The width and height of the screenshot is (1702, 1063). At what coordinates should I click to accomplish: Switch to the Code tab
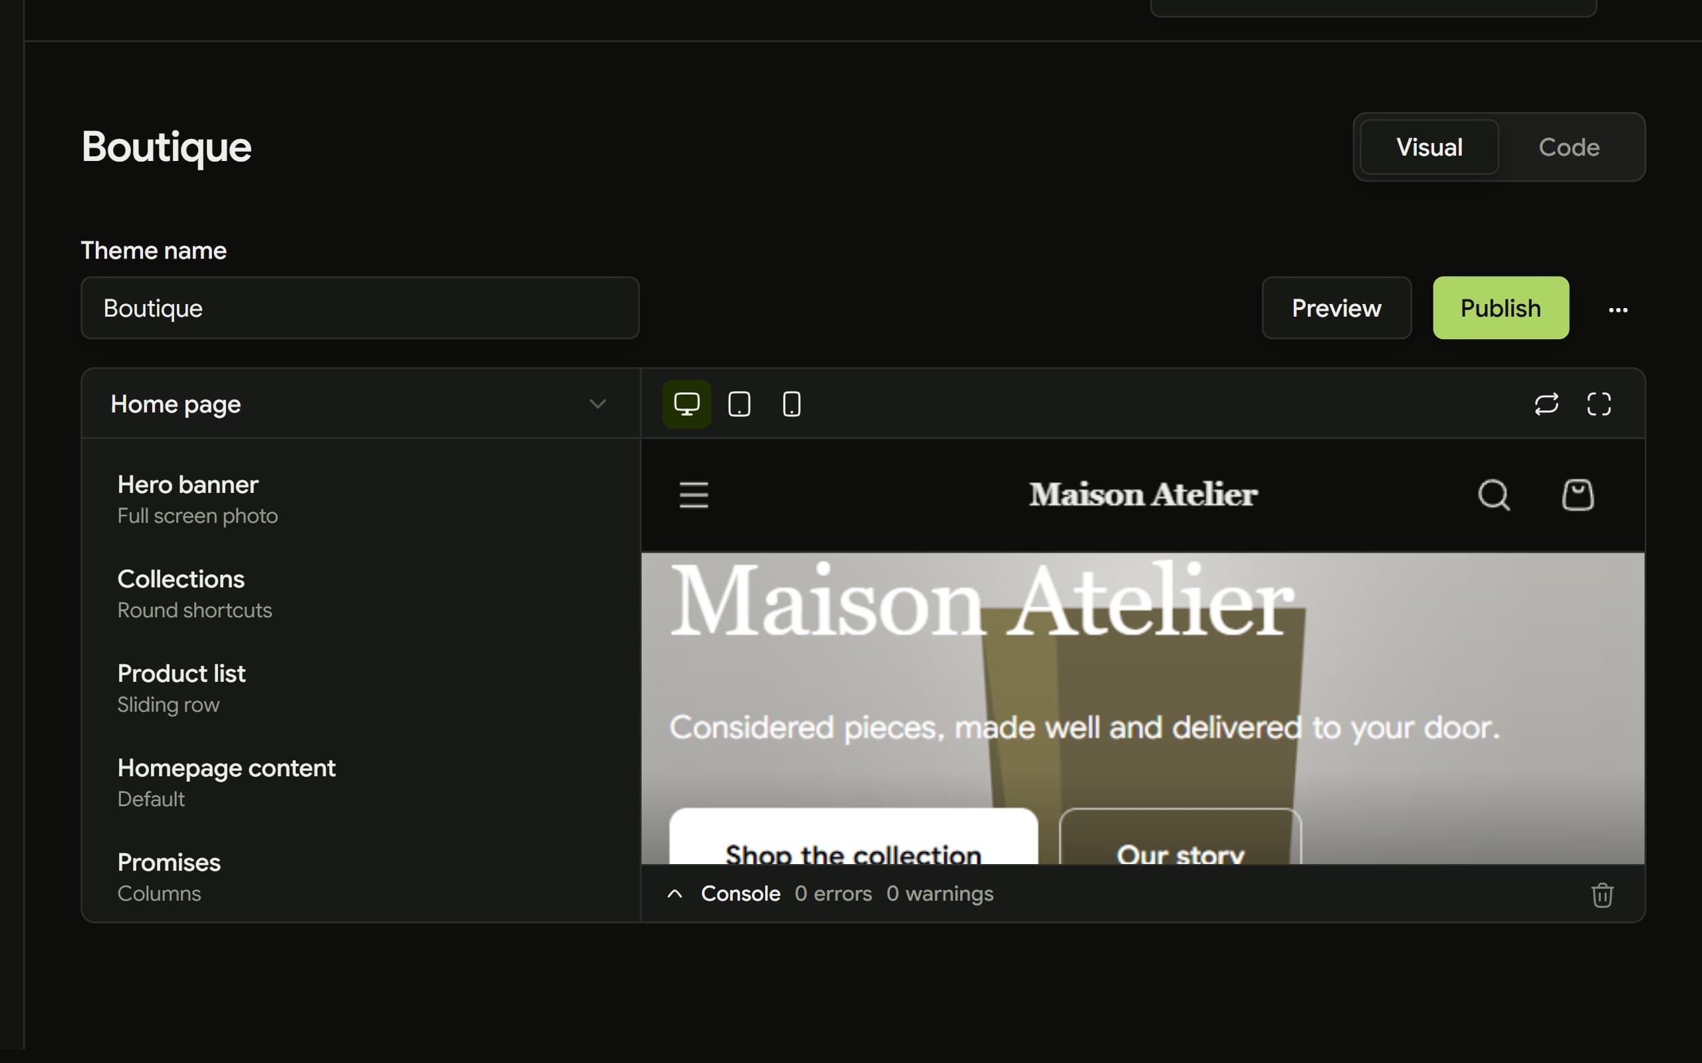[x=1568, y=147]
